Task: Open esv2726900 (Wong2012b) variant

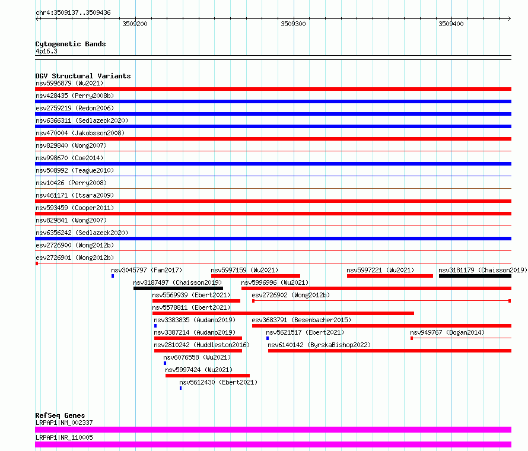Action: (75, 245)
